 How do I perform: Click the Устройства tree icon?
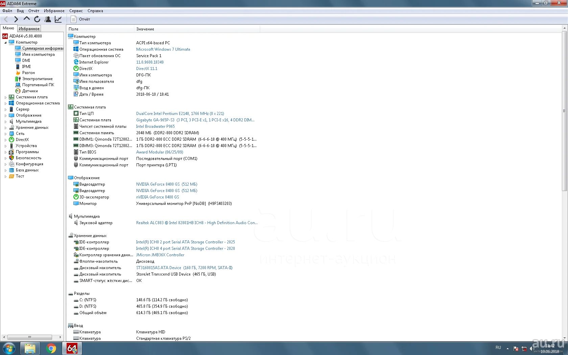tap(11, 146)
